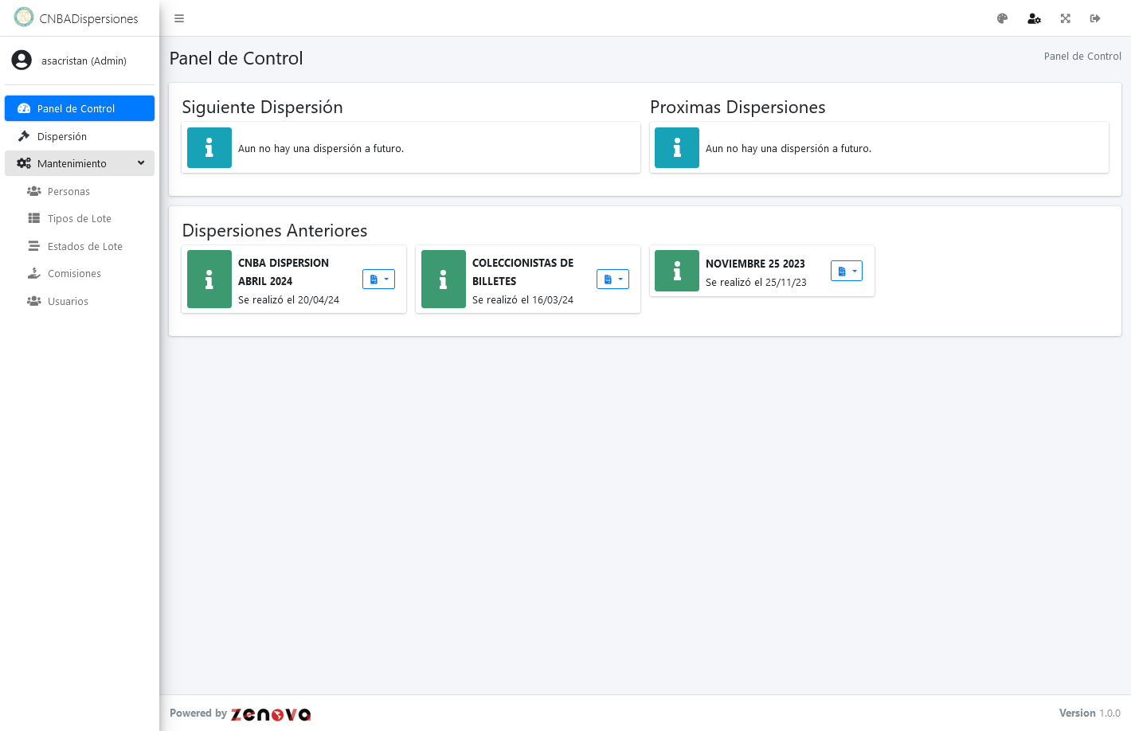Image resolution: width=1131 pixels, height=731 pixels.
Task: Open Tipos de Lote page
Action: click(x=79, y=218)
